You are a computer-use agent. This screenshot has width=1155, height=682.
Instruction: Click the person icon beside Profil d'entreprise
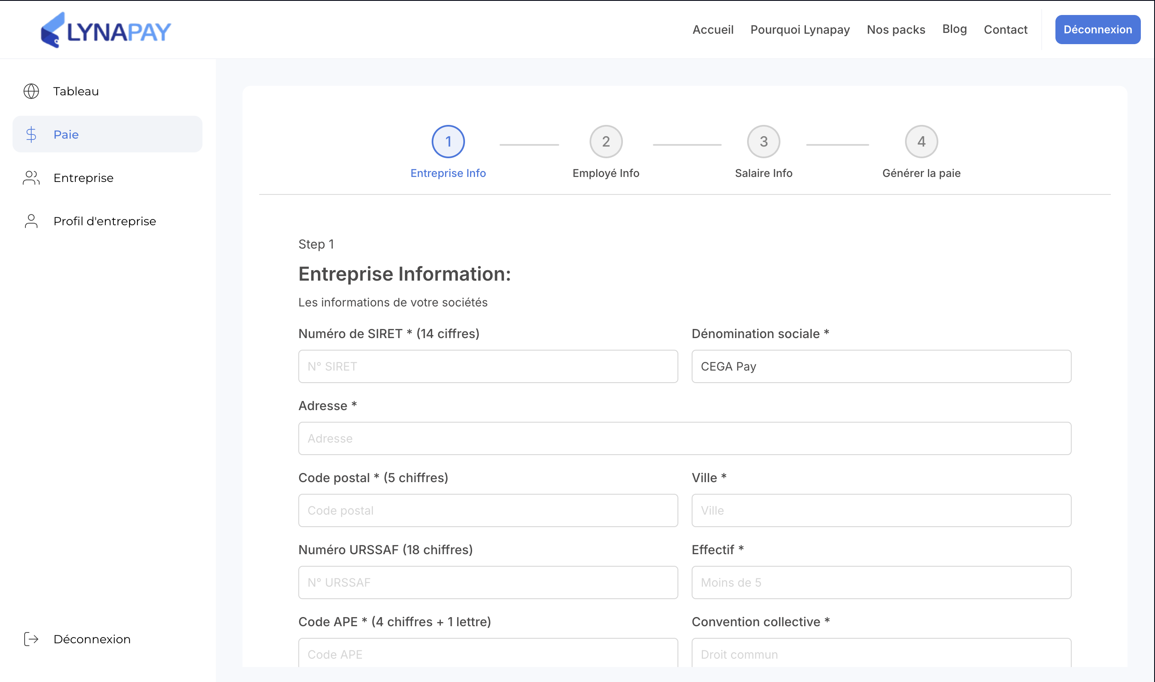tap(31, 221)
